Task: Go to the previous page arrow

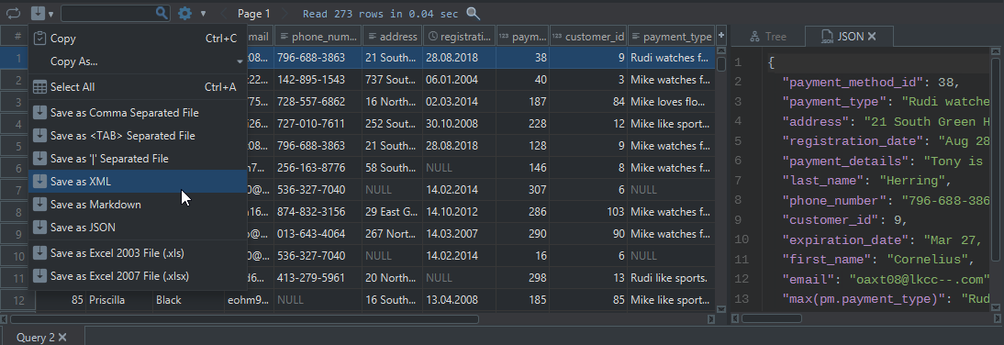Action: point(223,14)
